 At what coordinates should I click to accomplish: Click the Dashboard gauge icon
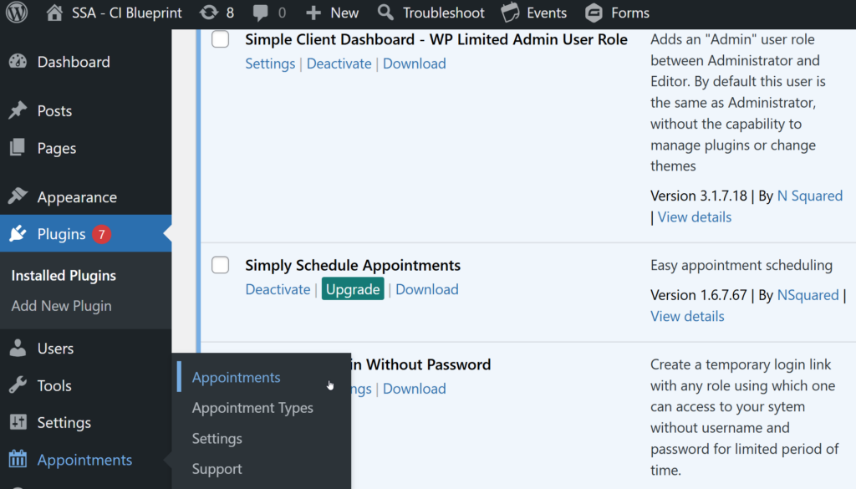(18, 62)
